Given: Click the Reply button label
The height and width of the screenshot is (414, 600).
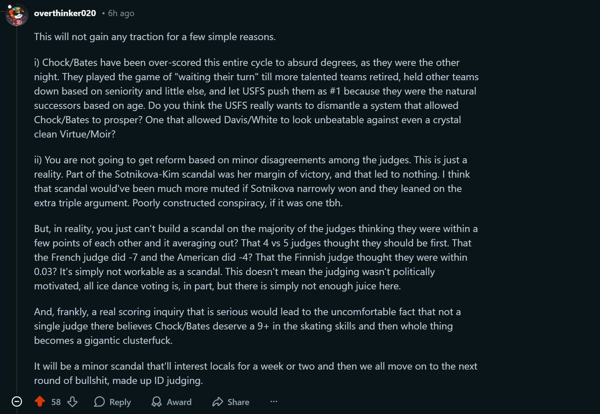Looking at the screenshot, I should pos(120,402).
